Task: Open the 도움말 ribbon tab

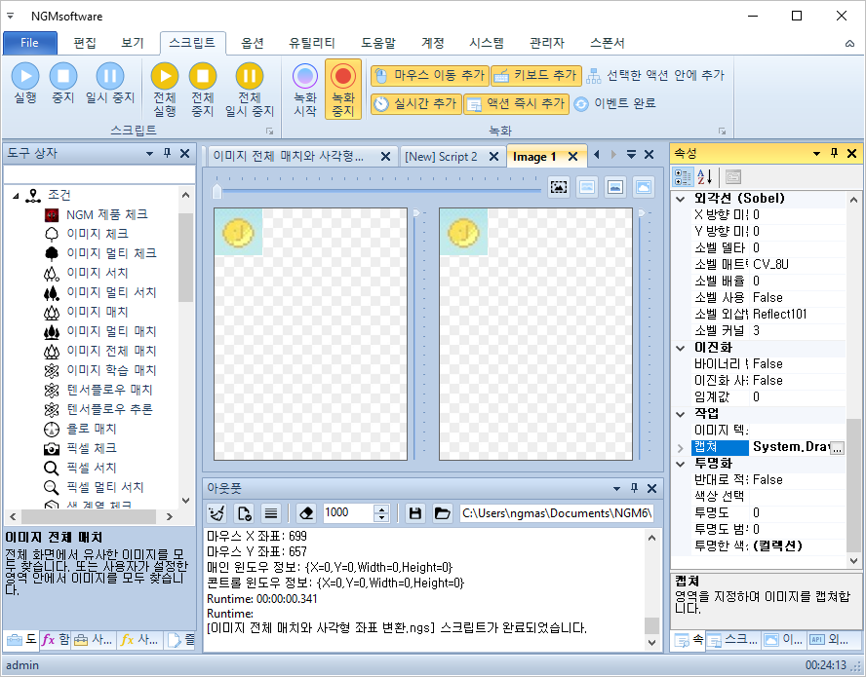Action: point(378,43)
